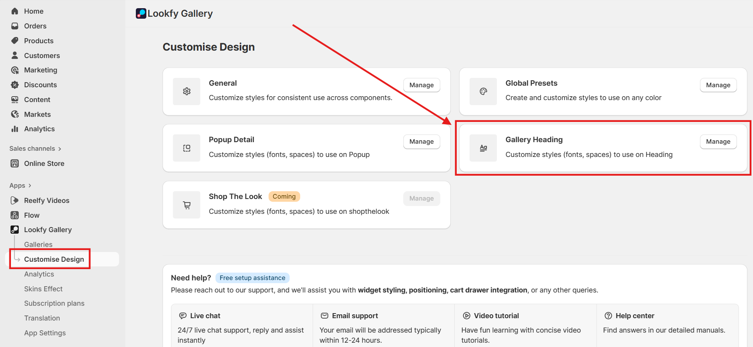The image size is (753, 347).
Task: Click the Products tag icon
Action: coord(15,41)
